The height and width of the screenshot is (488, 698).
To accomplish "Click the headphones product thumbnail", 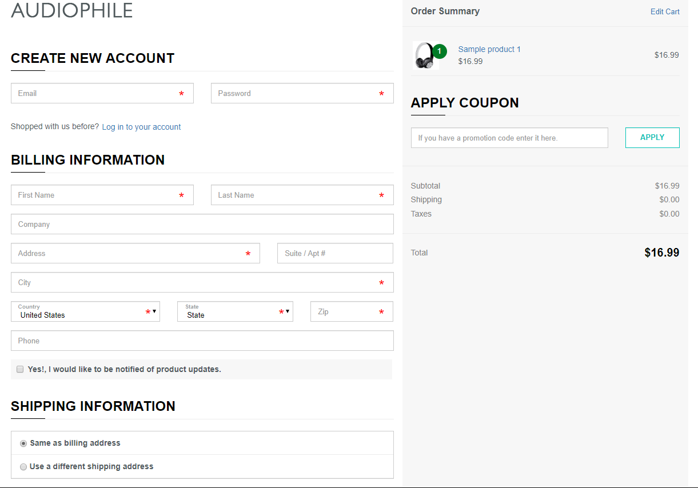I will tap(424, 56).
